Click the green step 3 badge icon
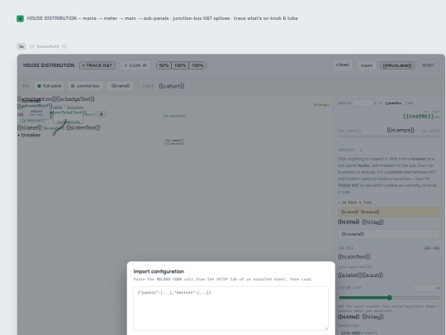The image size is (446, 335). pyautogui.click(x=20, y=18)
